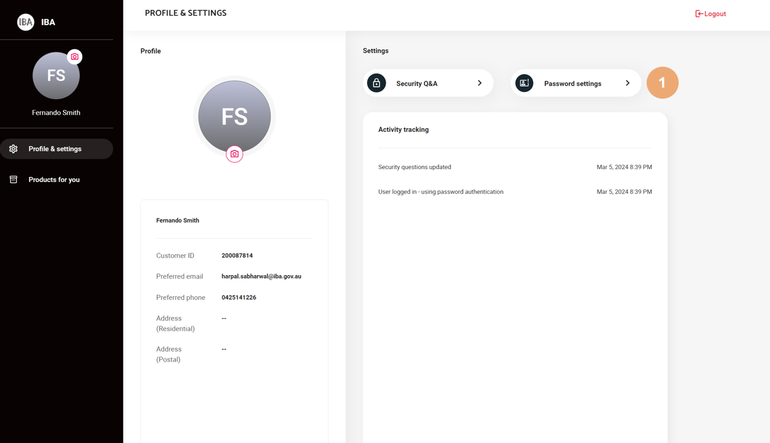Click the camera icon on sidebar avatar
Viewport: 770px width, 443px height.
[75, 57]
